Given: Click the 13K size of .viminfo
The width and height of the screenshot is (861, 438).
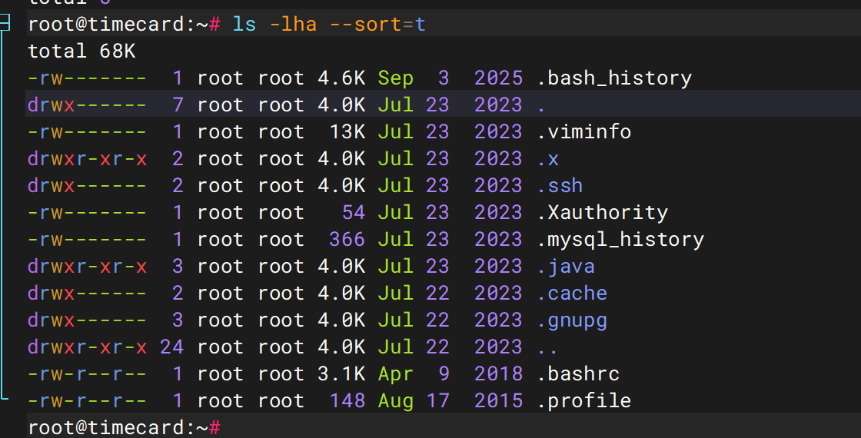Looking at the screenshot, I should tap(347, 131).
